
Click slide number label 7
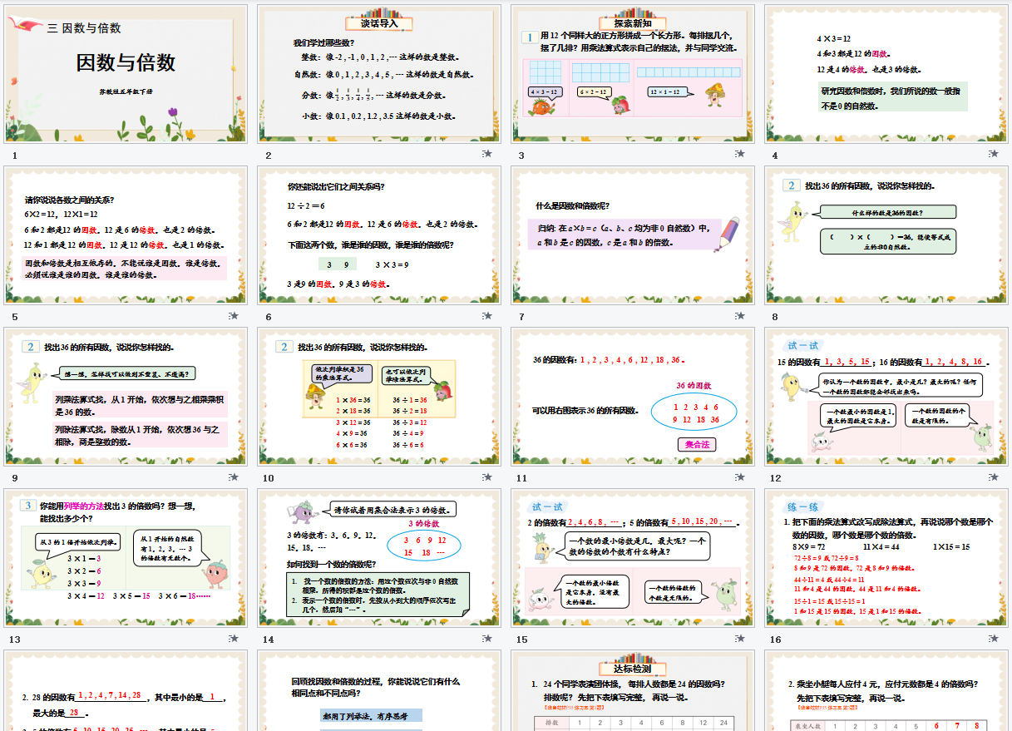521,317
